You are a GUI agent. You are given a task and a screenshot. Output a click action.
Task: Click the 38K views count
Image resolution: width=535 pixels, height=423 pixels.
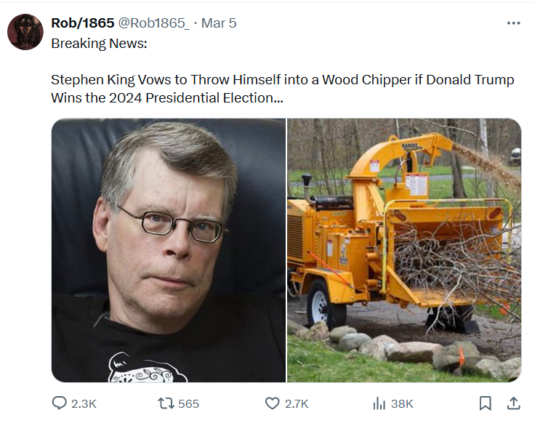coord(401,403)
